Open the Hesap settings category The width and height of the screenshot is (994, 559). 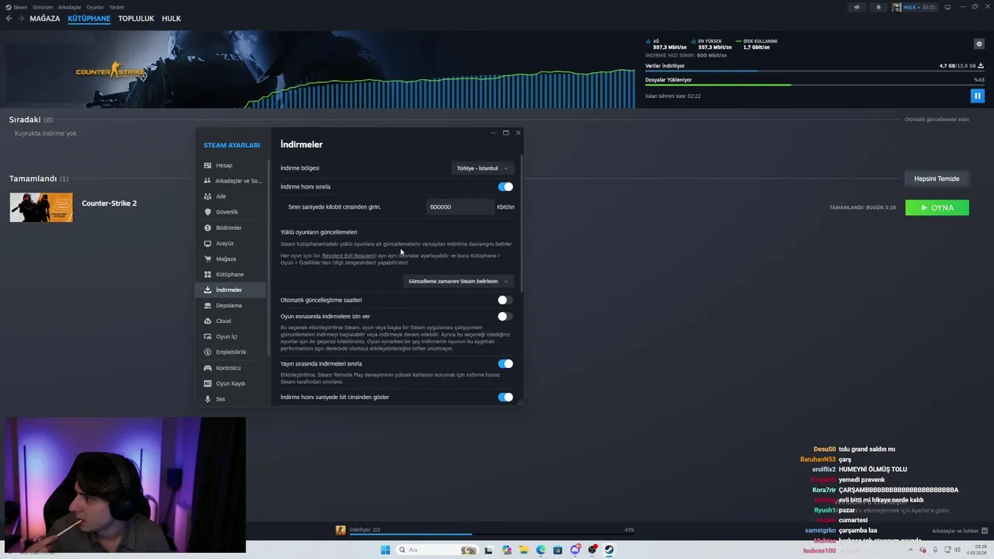(231, 165)
